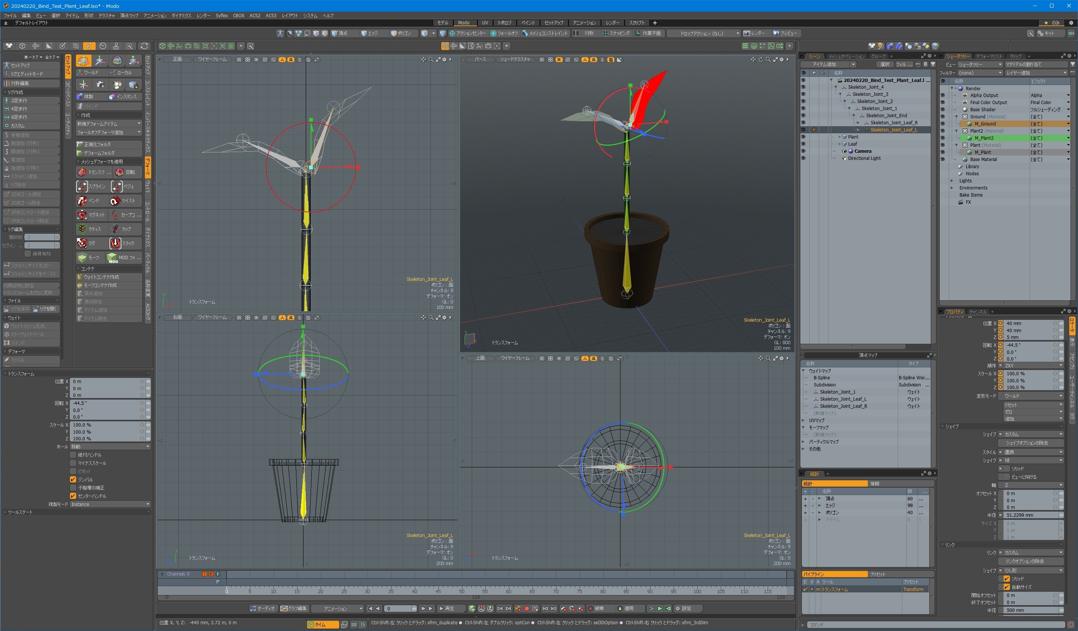Open the Add Falloff Deformer (フォールオフデフォーマ追加) dropdown
The width and height of the screenshot is (1078, 631).
click(x=109, y=133)
